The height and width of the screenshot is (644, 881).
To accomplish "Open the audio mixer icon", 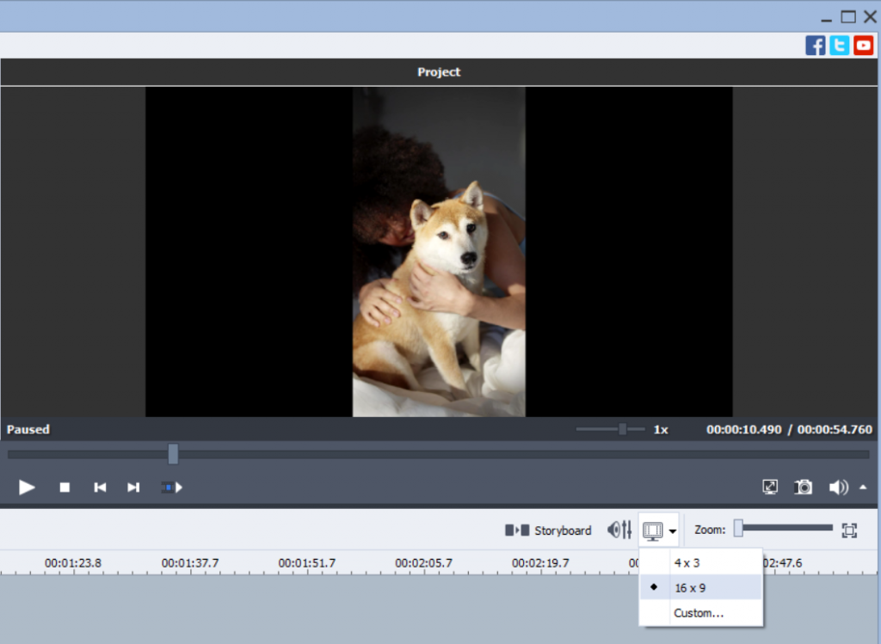I will click(x=619, y=531).
